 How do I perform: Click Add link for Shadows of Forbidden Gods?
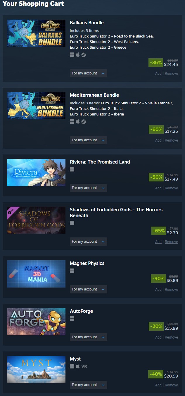(158, 242)
